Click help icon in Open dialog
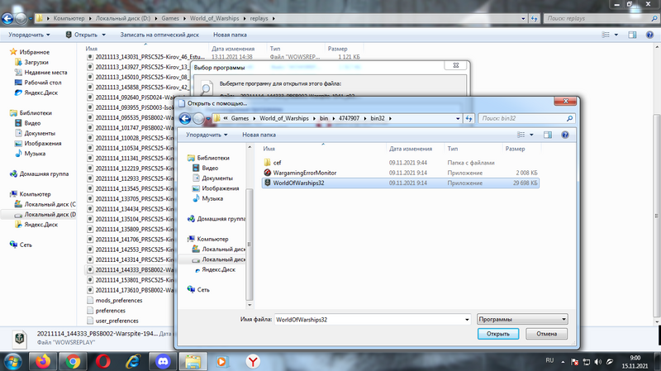Image resolution: width=661 pixels, height=371 pixels. coord(565,135)
